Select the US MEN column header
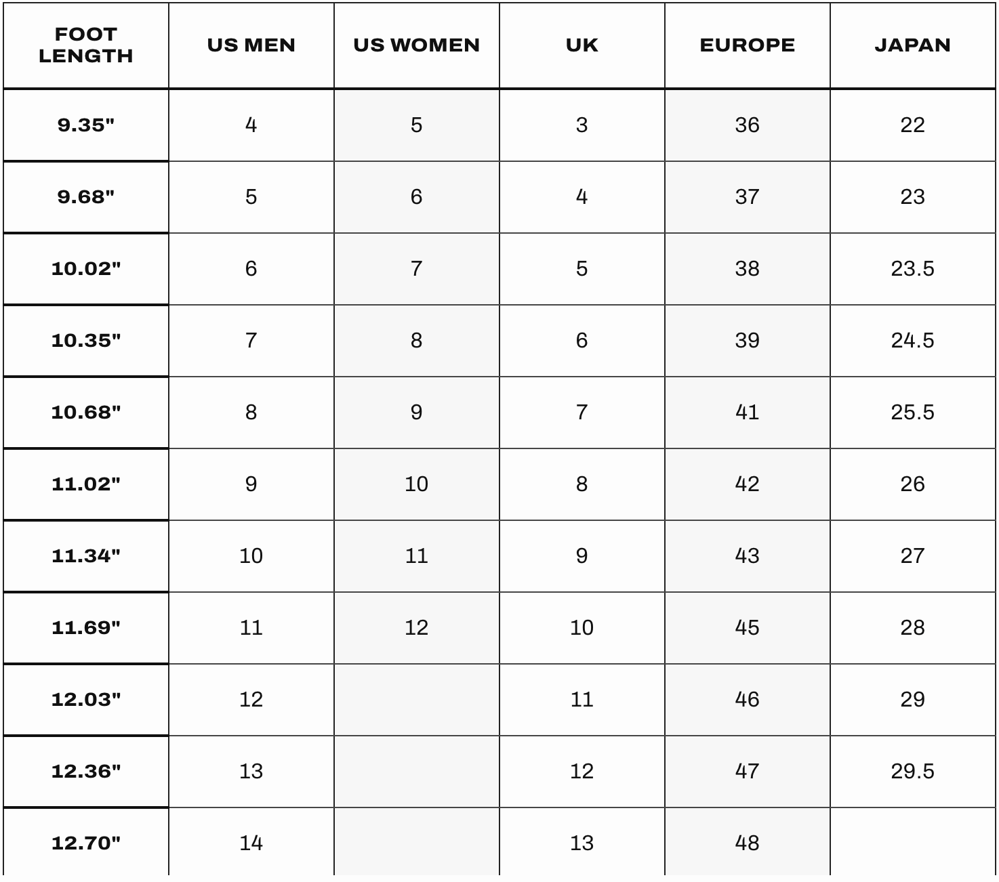 tap(251, 45)
